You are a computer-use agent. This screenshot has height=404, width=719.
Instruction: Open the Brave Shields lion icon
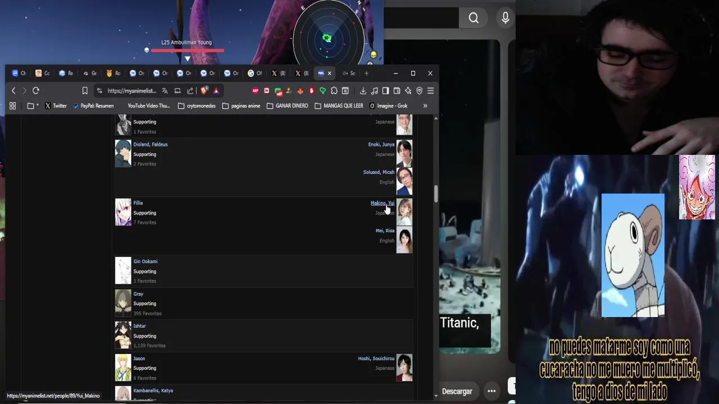[204, 90]
